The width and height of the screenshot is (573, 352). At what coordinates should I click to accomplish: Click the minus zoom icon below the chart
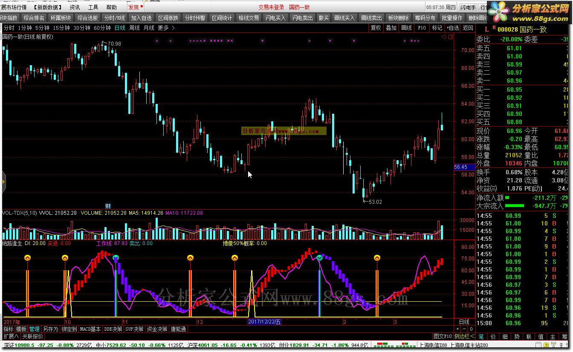click(x=464, y=329)
